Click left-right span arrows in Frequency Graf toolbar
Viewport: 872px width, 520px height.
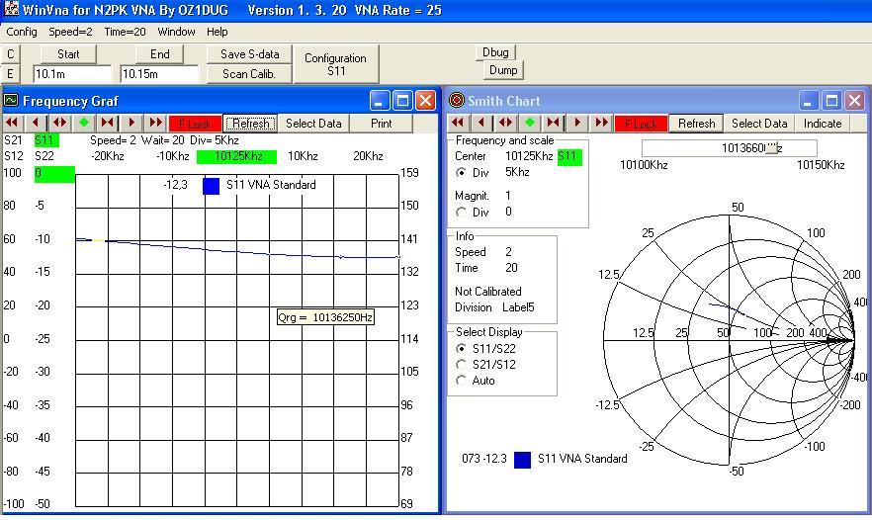pyautogui.click(x=59, y=123)
